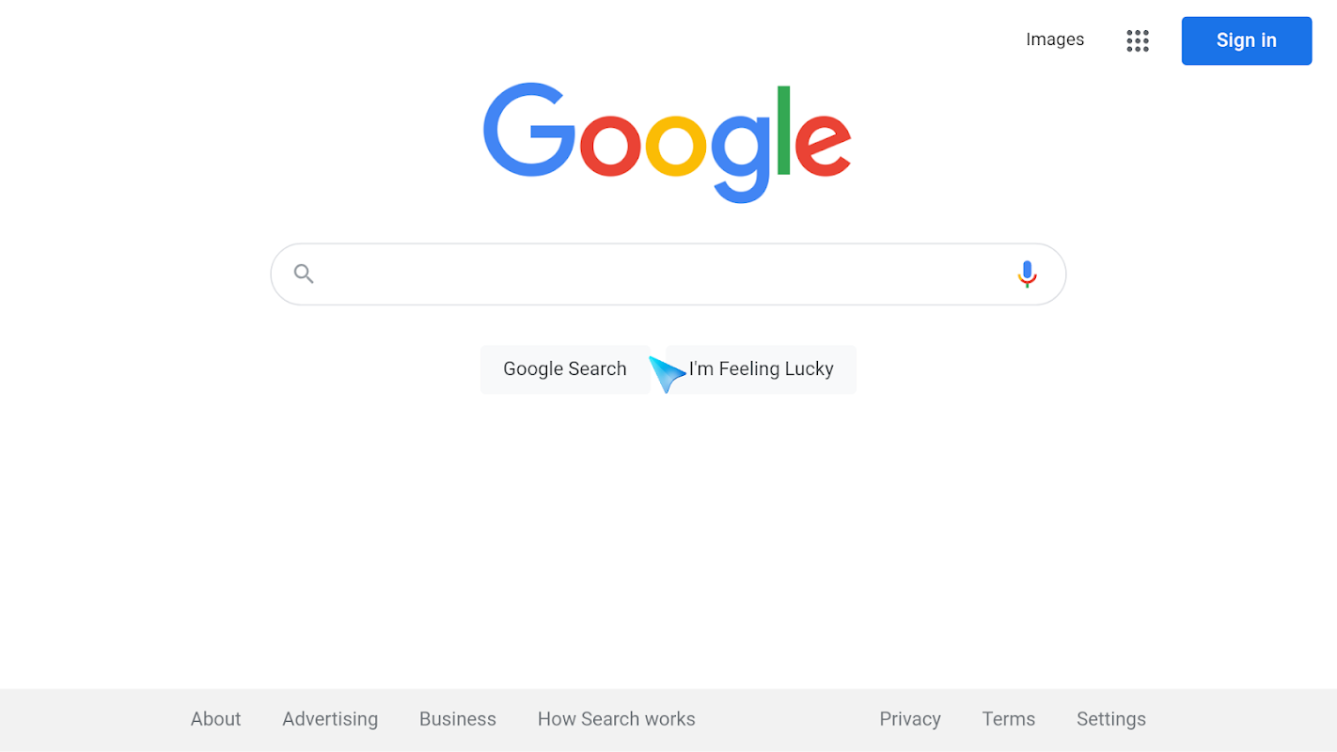
Task: Click the magnifying glass search icon
Action: [x=304, y=274]
